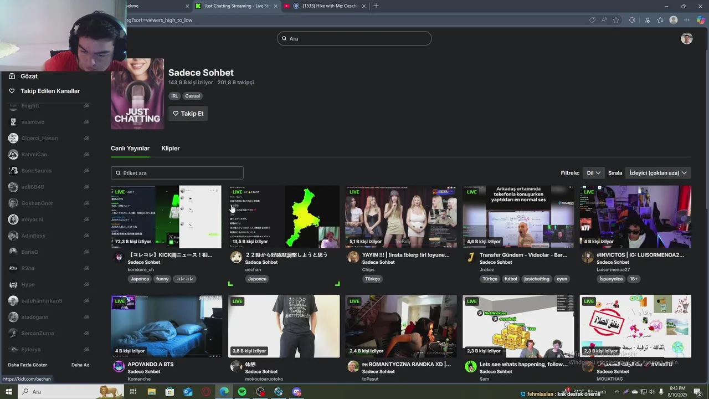Click the Gözat browse icon in sidebar
The width and height of the screenshot is (709, 399).
(x=12, y=76)
